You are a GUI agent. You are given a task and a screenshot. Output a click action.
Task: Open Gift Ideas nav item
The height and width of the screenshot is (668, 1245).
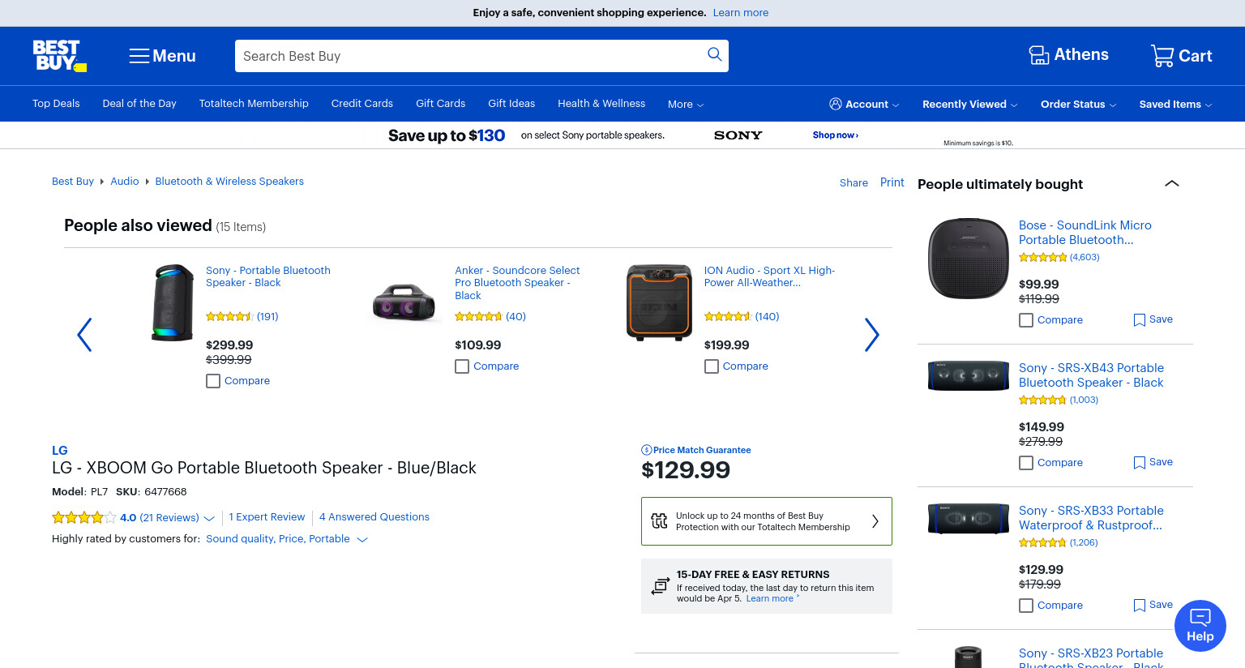(x=511, y=104)
